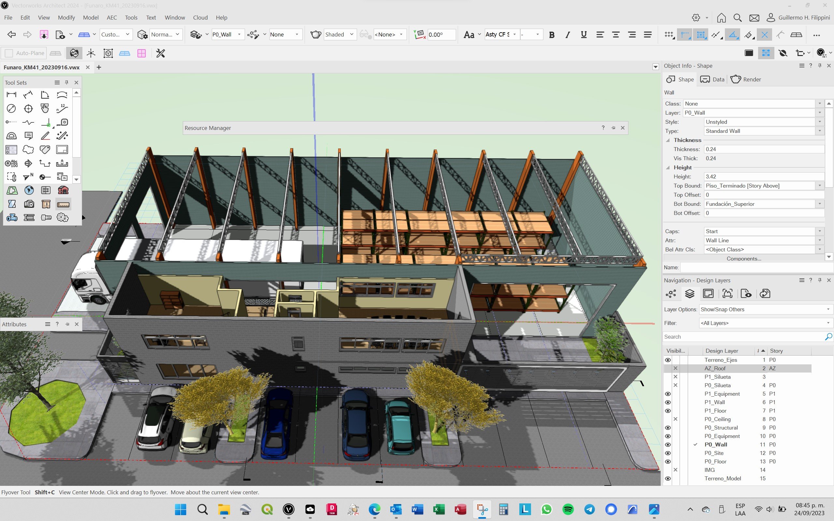Open the Classes tab in Navigation palette

pyautogui.click(x=671, y=294)
